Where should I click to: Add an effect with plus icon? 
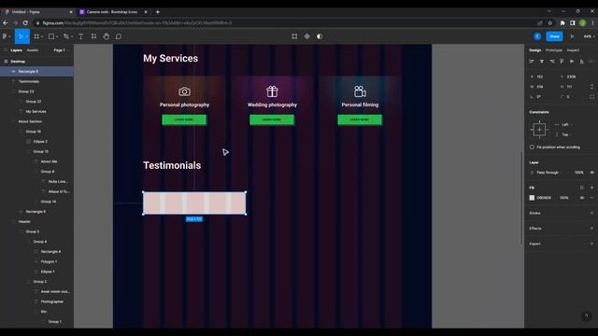point(591,228)
